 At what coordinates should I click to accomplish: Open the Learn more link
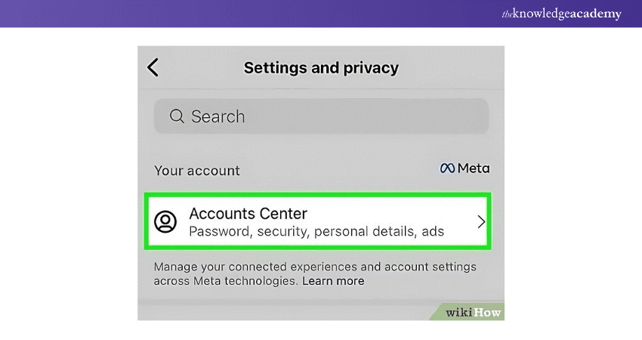333,281
